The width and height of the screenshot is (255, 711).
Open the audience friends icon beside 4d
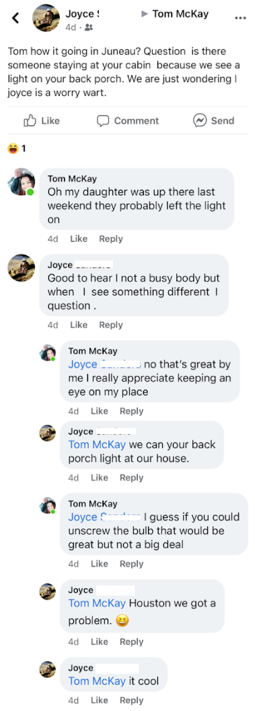89,27
